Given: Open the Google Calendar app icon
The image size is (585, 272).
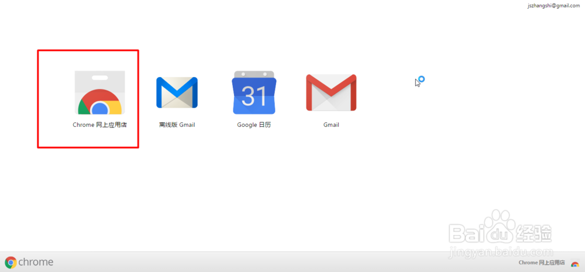Looking at the screenshot, I should click(x=254, y=92).
